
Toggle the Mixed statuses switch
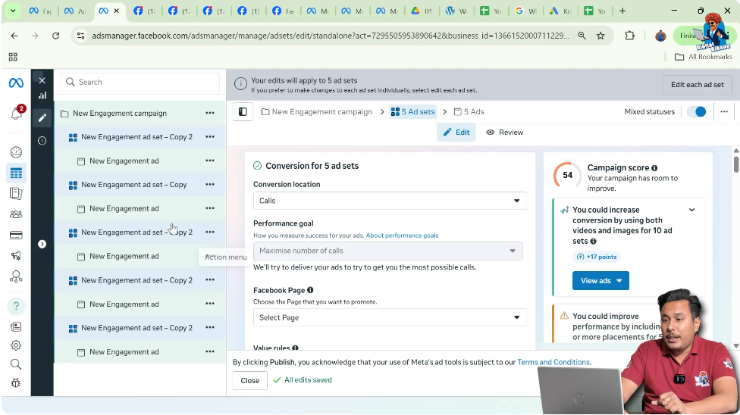(697, 112)
